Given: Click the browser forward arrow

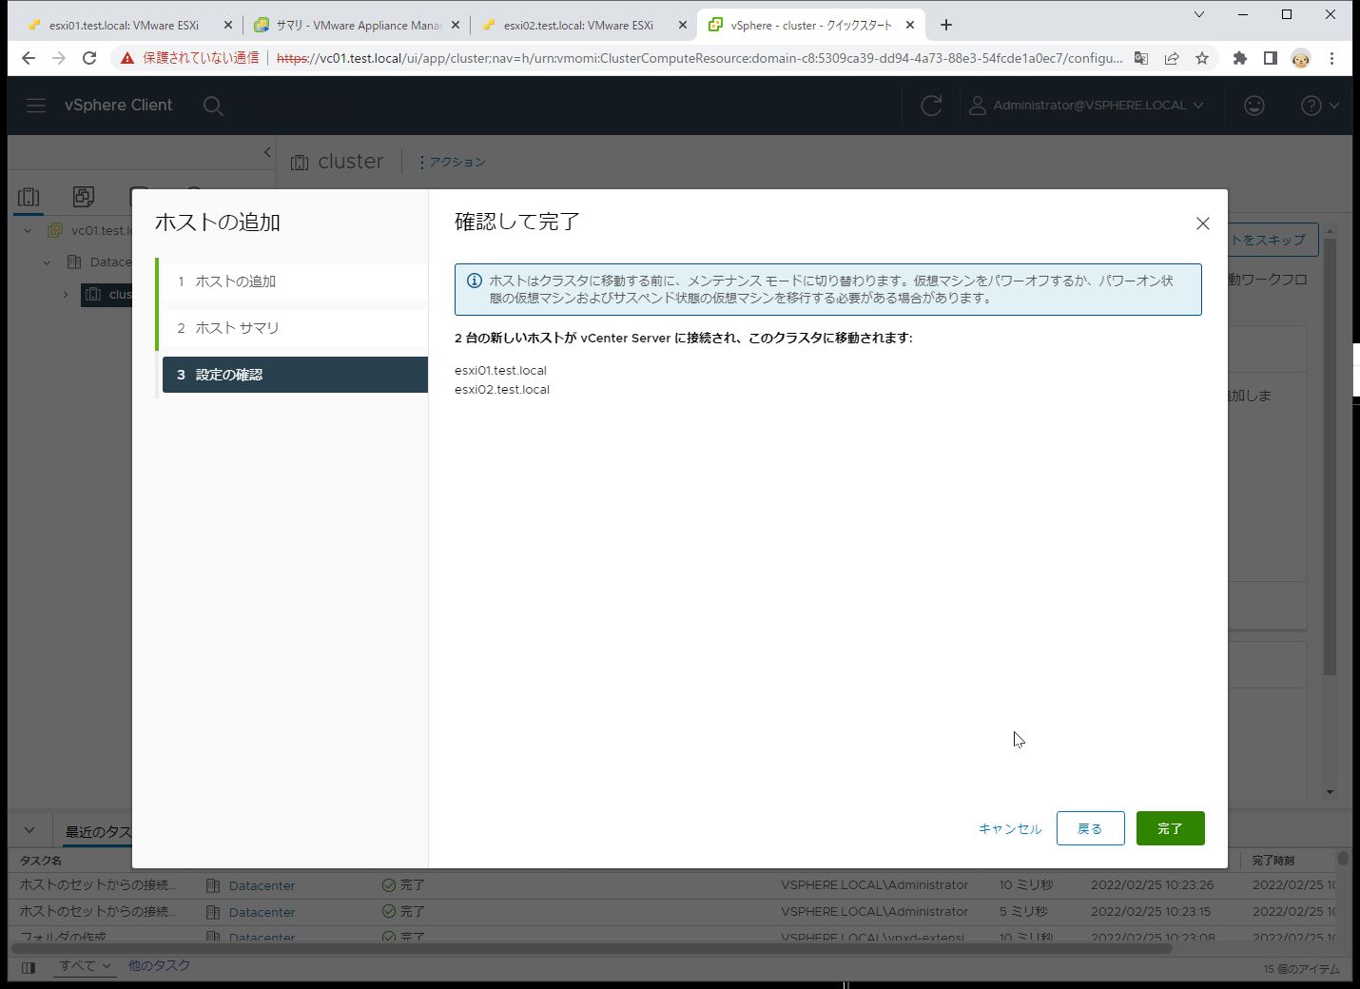Looking at the screenshot, I should coord(59,58).
